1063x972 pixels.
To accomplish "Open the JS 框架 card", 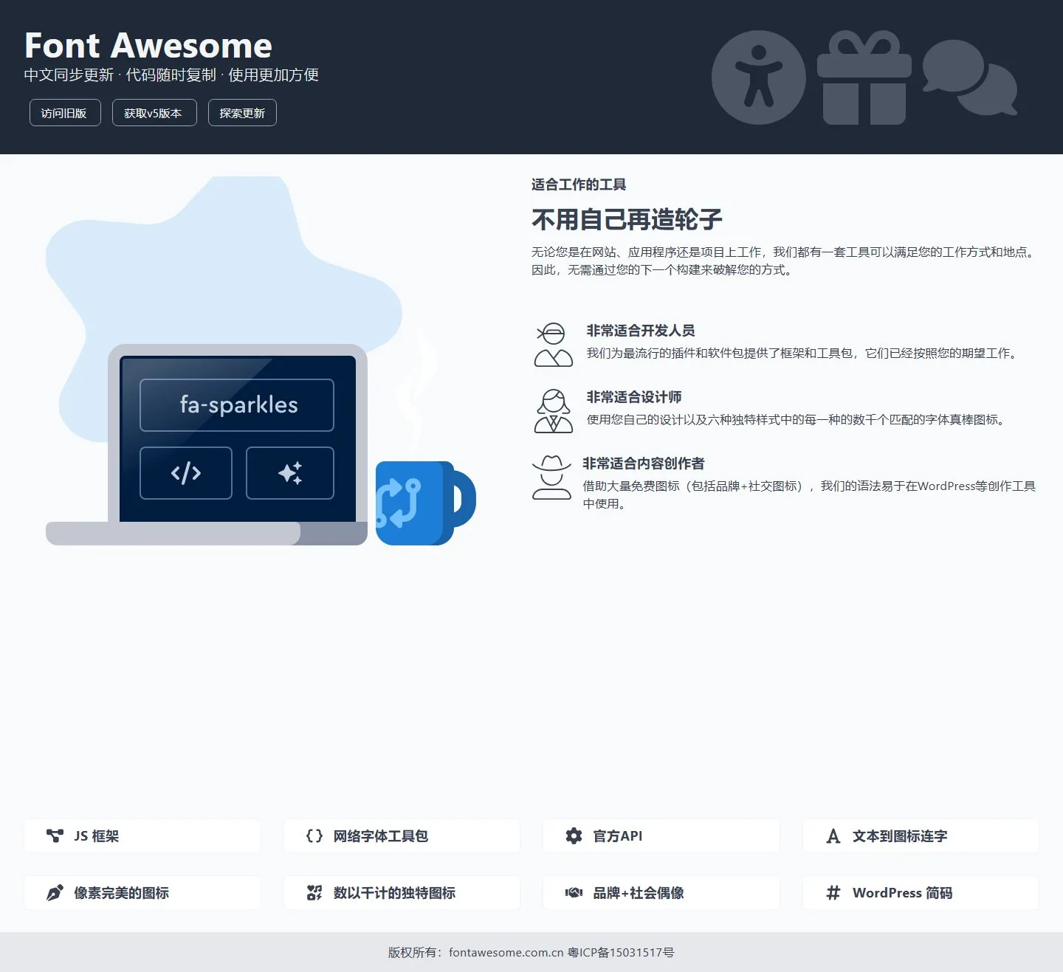I will [142, 835].
